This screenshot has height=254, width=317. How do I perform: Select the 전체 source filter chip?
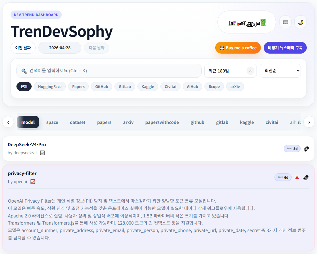[24, 86]
